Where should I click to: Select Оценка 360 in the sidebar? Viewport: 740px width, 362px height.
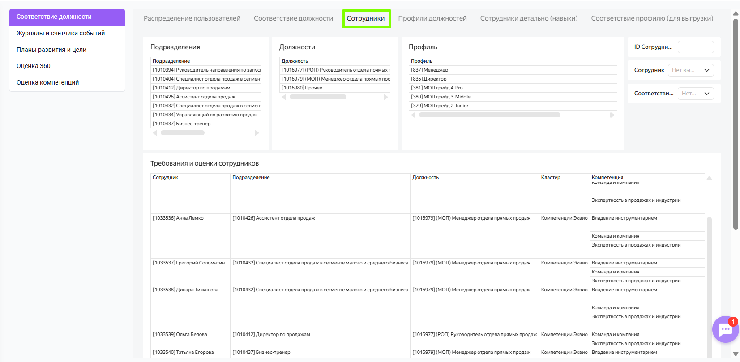tap(34, 66)
